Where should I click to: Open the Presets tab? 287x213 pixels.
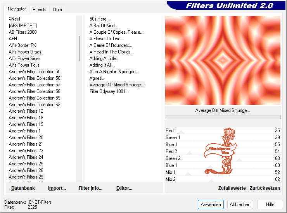tap(39, 10)
